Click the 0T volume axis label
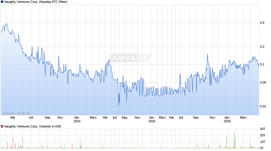Viewport: 271px width, 151px height. pyautogui.click(x=262, y=148)
